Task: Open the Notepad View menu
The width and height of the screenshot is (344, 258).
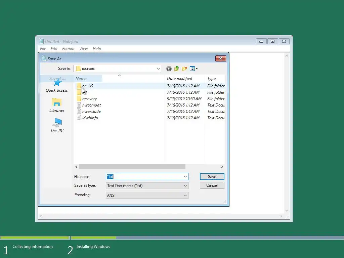Action: point(84,49)
